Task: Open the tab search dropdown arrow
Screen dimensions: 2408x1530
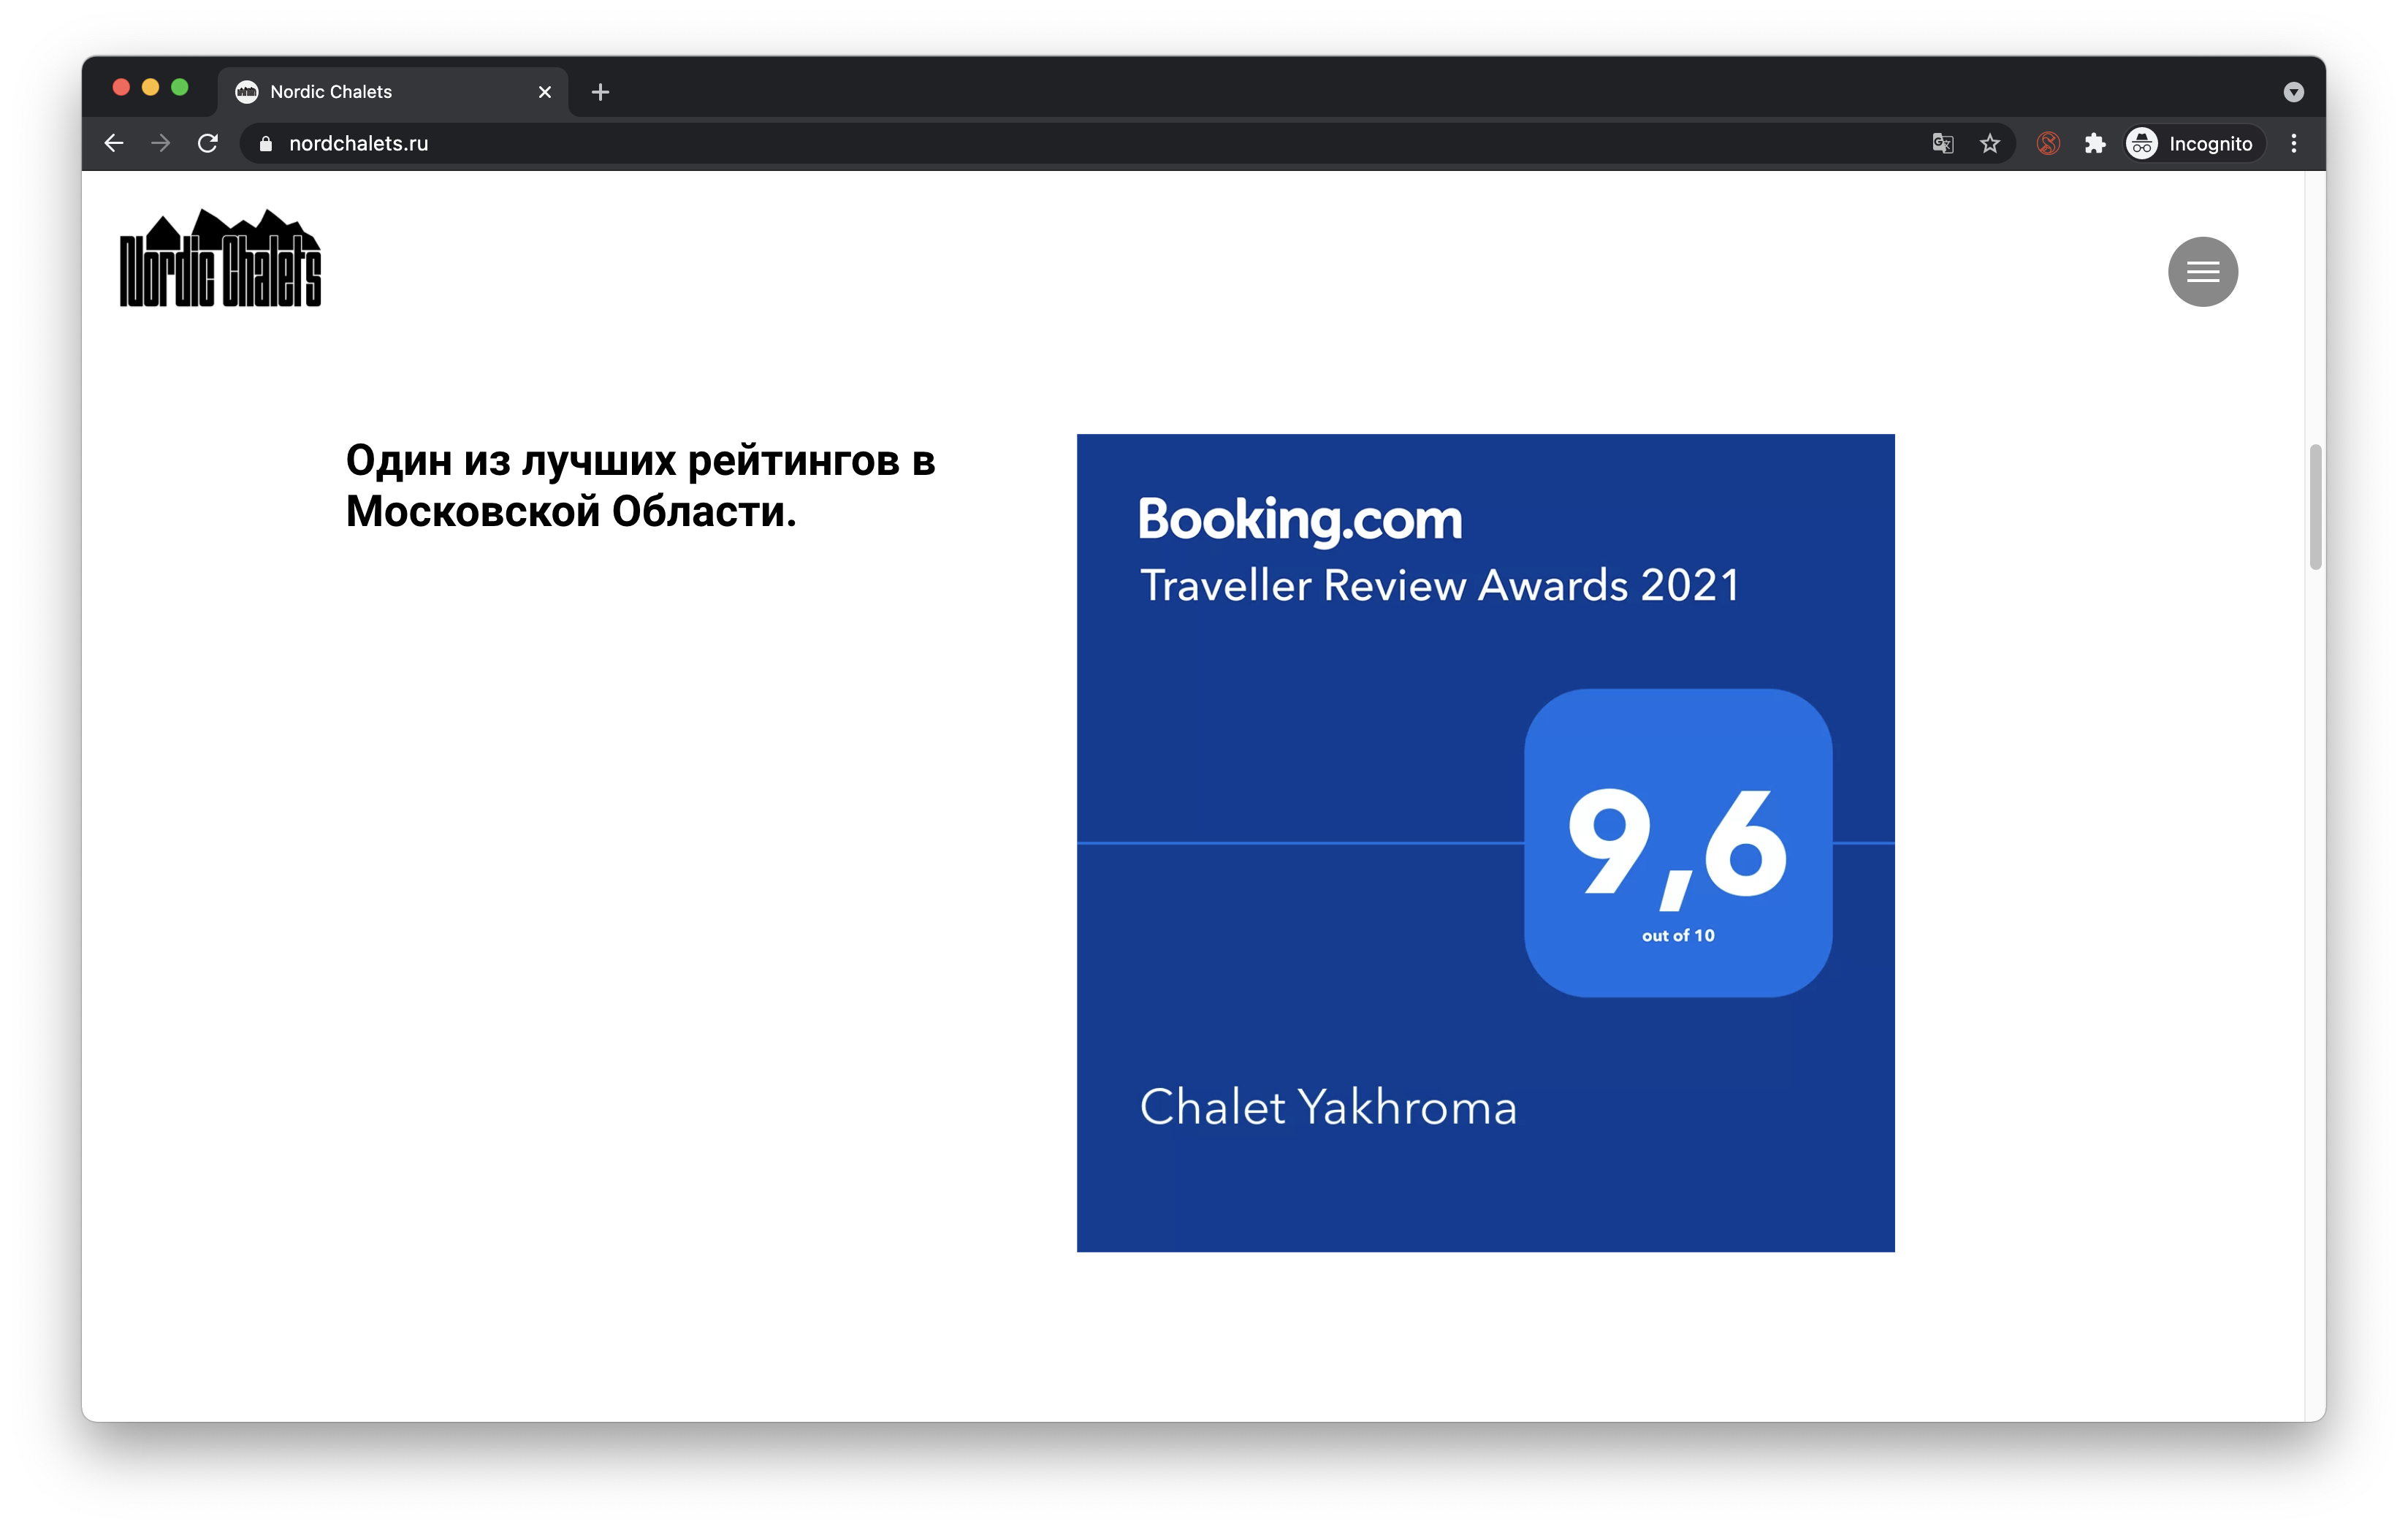Action: pos(2294,92)
